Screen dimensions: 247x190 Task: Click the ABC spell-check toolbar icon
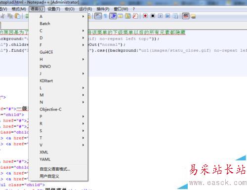186,16
